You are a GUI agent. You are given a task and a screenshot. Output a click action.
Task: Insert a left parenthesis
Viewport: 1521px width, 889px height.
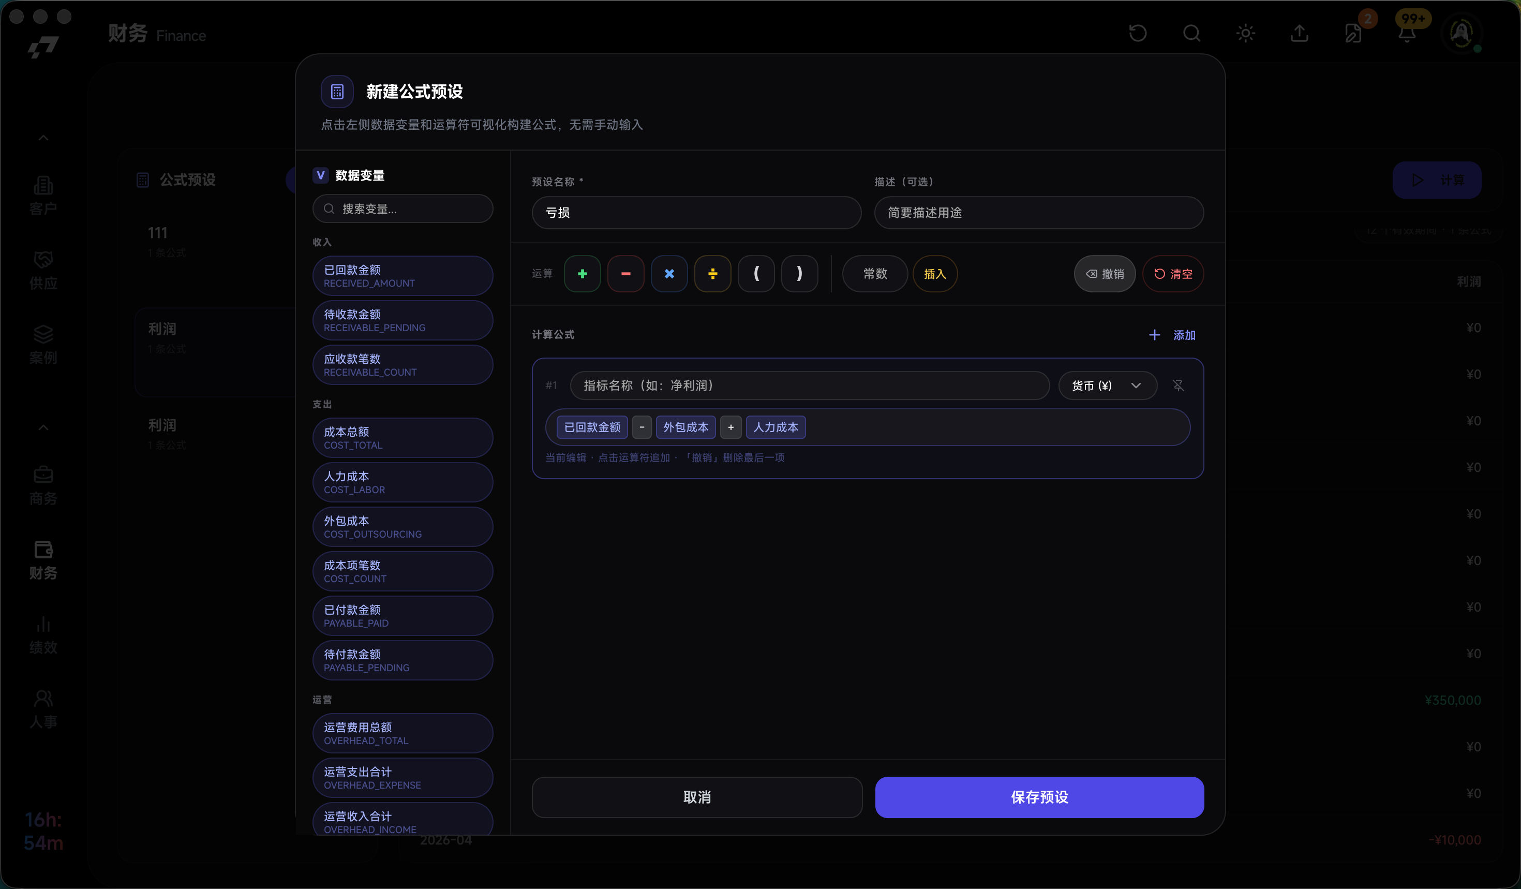[756, 274]
